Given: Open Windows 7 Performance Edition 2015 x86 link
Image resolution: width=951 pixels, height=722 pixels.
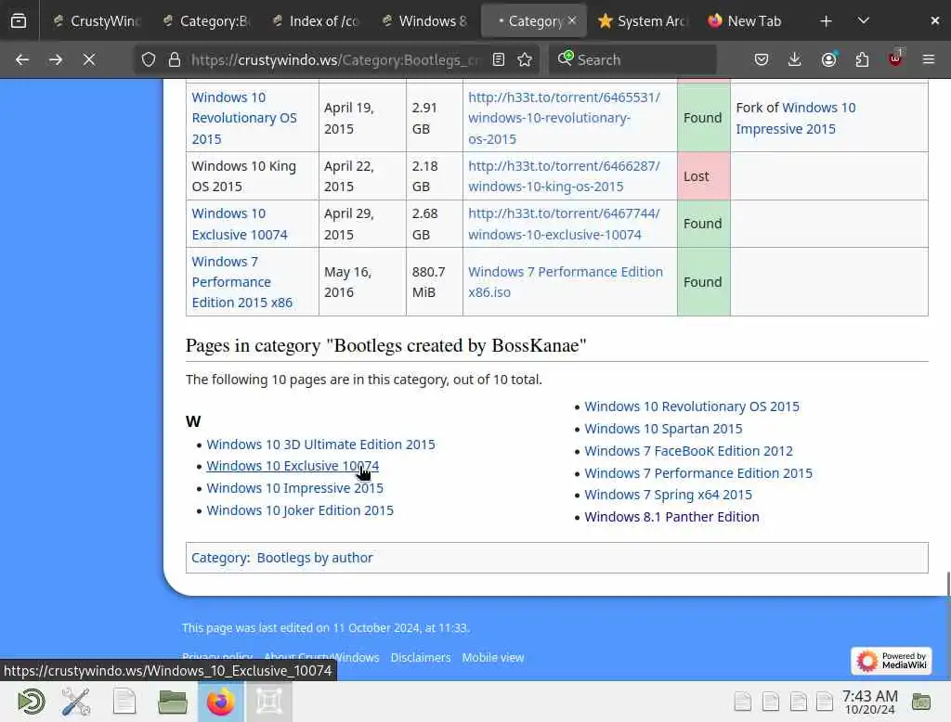Looking at the screenshot, I should [x=242, y=282].
